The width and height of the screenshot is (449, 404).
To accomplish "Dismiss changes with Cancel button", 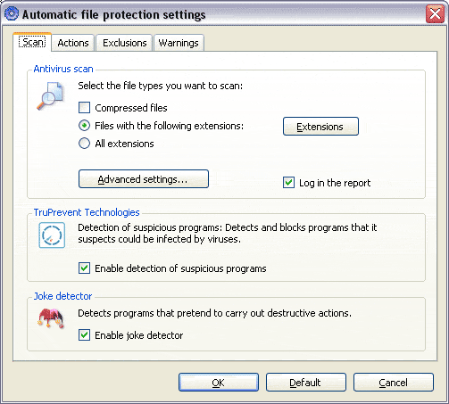I will (394, 383).
